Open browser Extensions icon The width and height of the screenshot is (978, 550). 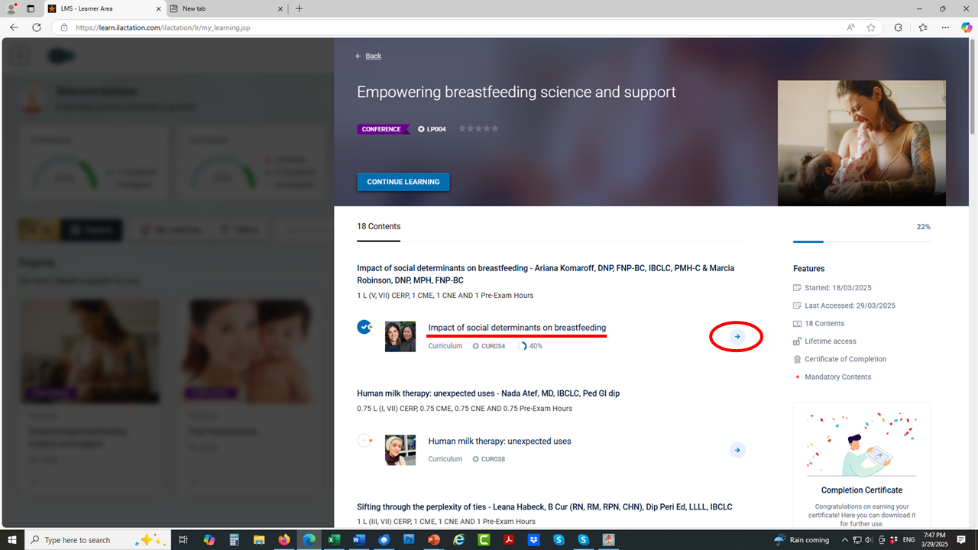899,27
